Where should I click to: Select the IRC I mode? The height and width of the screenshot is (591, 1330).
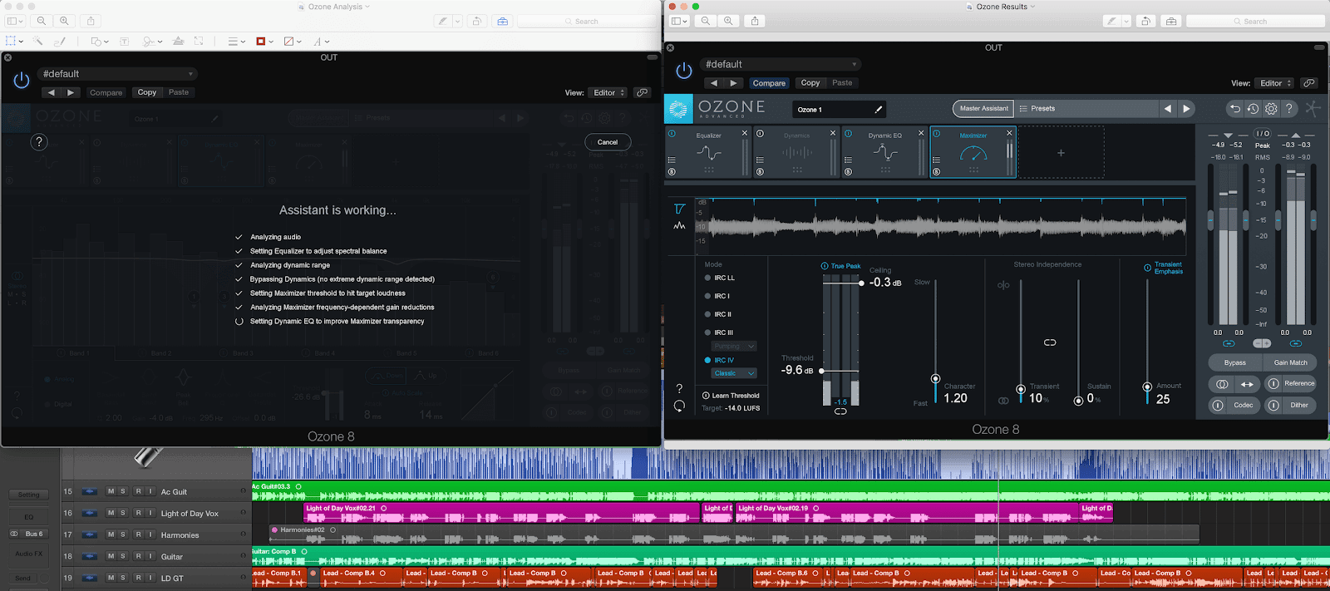click(717, 296)
